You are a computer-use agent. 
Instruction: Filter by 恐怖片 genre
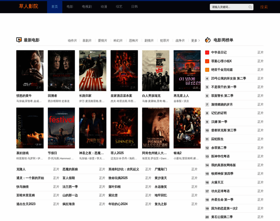tap(134, 41)
